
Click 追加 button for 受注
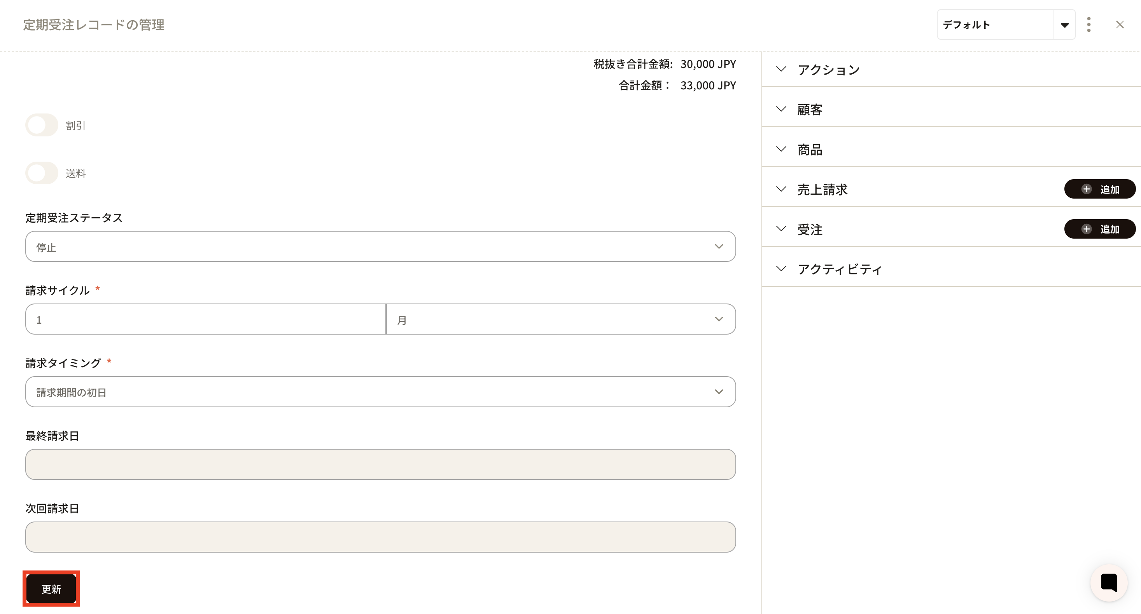pyautogui.click(x=1099, y=229)
